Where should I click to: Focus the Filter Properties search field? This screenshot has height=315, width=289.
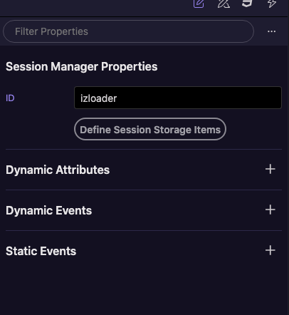pos(128,31)
